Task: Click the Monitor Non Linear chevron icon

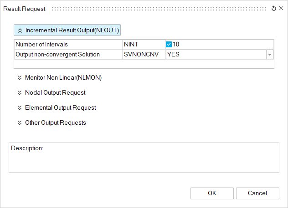Action: 20,77
